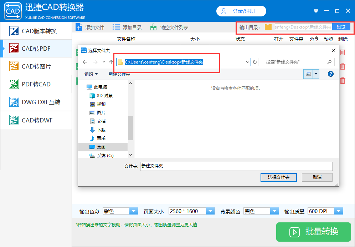355x247 pixels.
Task: Open the CAD版本转换 sidebar item
Action: (36, 31)
